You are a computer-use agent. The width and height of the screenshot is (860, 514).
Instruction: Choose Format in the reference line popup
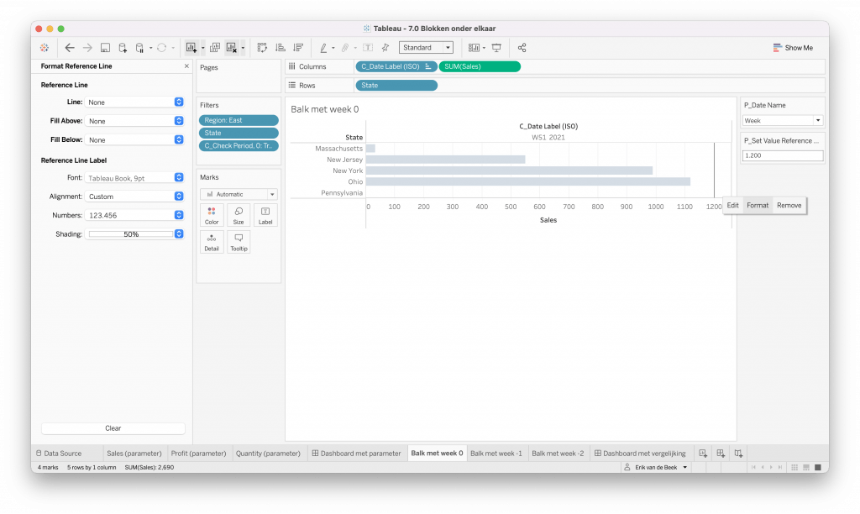coord(758,205)
